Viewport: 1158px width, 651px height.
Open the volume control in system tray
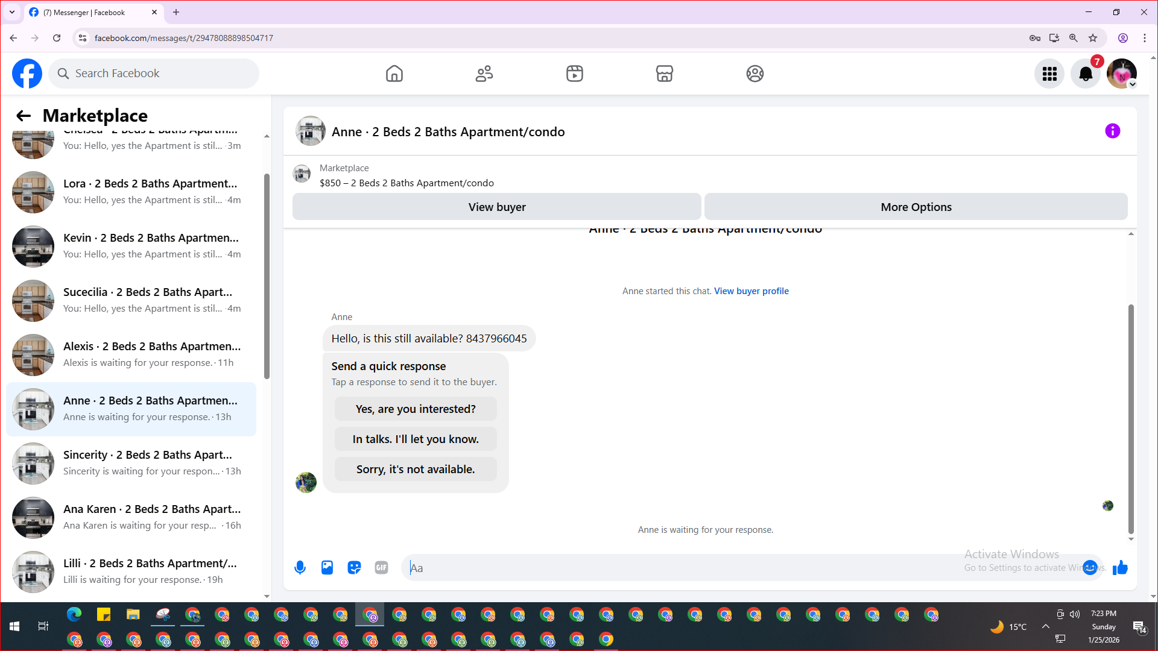coord(1075,614)
